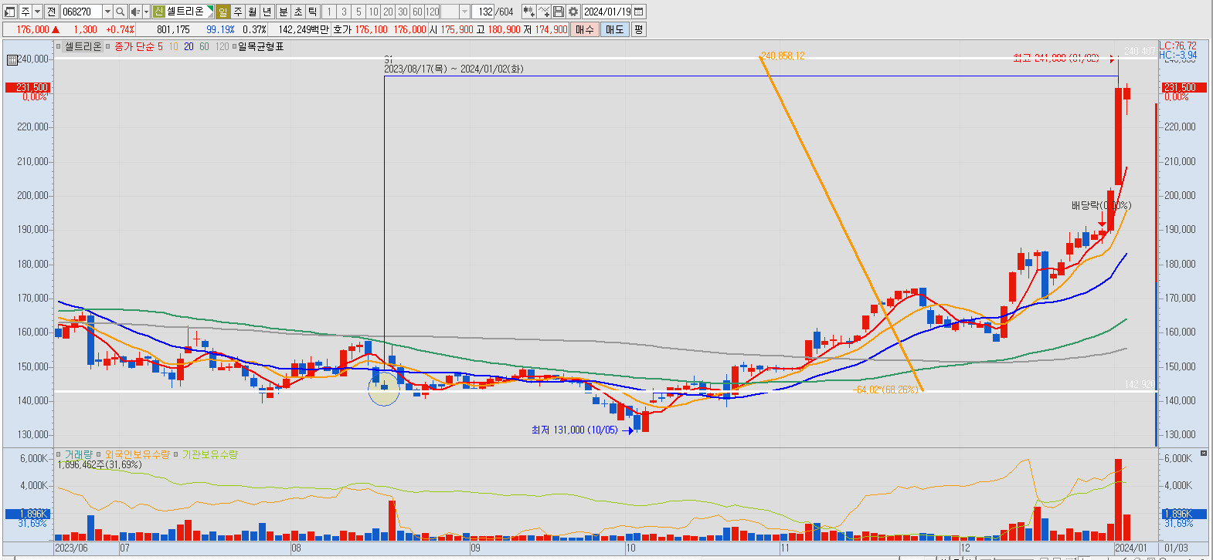Click the red 231,500 price tag on left axis
1213x560 pixels.
pos(27,87)
